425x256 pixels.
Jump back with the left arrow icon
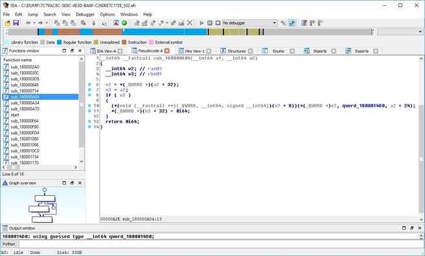28,23
